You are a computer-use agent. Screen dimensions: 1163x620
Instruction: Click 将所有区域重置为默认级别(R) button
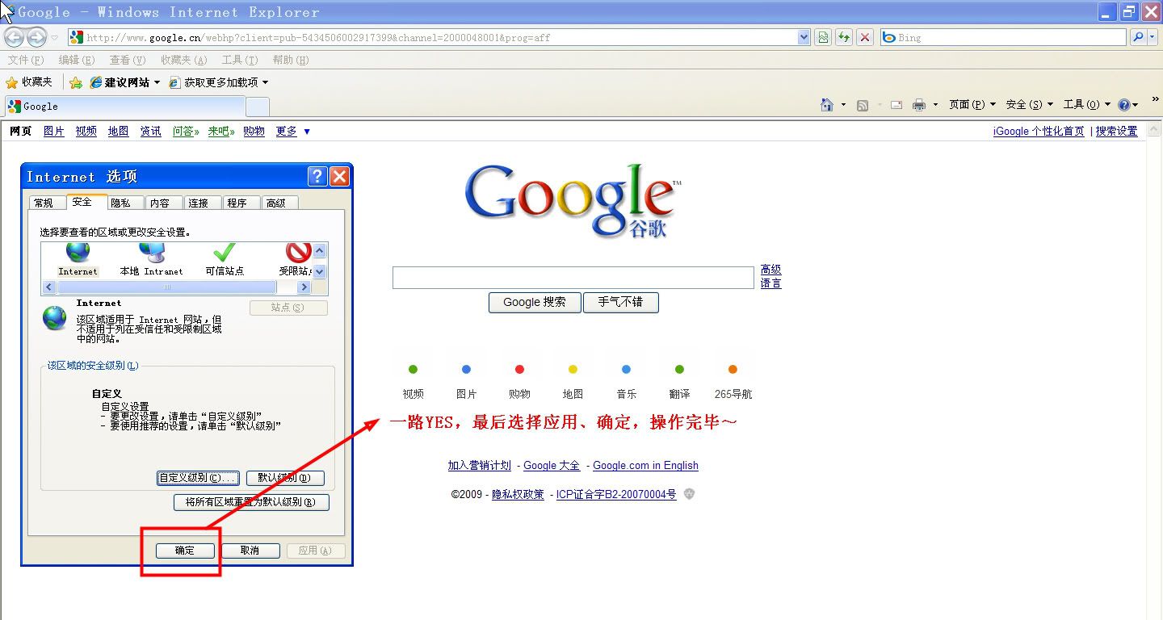[x=251, y=502]
